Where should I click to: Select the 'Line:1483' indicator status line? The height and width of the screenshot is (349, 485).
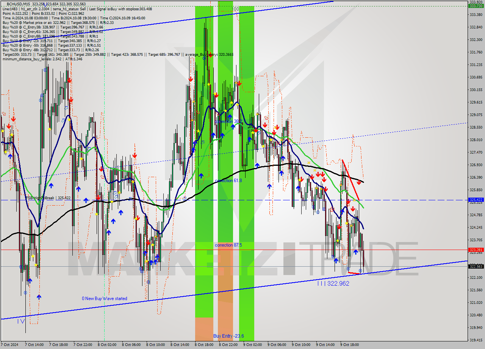77,8
